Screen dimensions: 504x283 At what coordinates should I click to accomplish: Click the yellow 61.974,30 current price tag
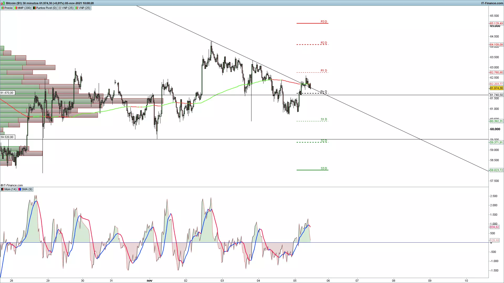click(496, 88)
